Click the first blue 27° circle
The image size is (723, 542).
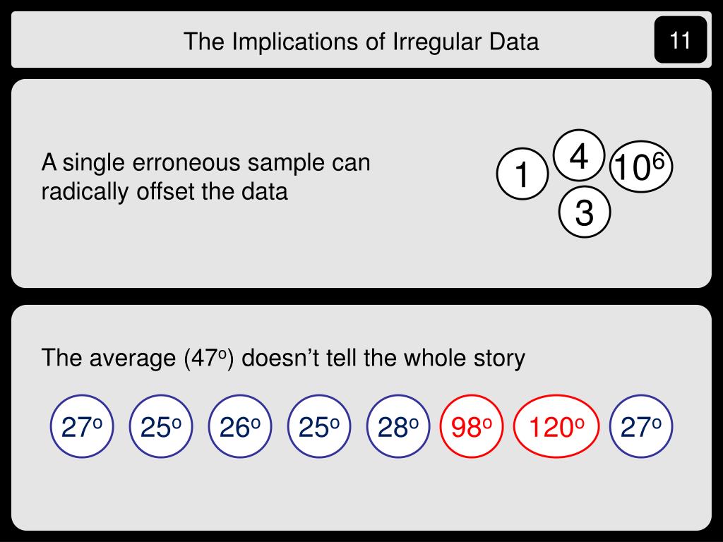pyautogui.click(x=82, y=426)
